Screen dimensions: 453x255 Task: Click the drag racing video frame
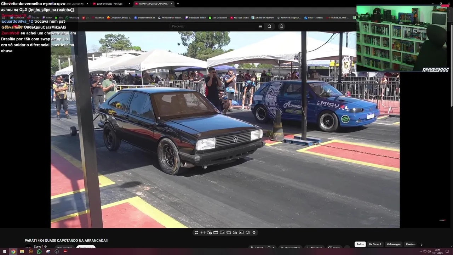(225, 130)
